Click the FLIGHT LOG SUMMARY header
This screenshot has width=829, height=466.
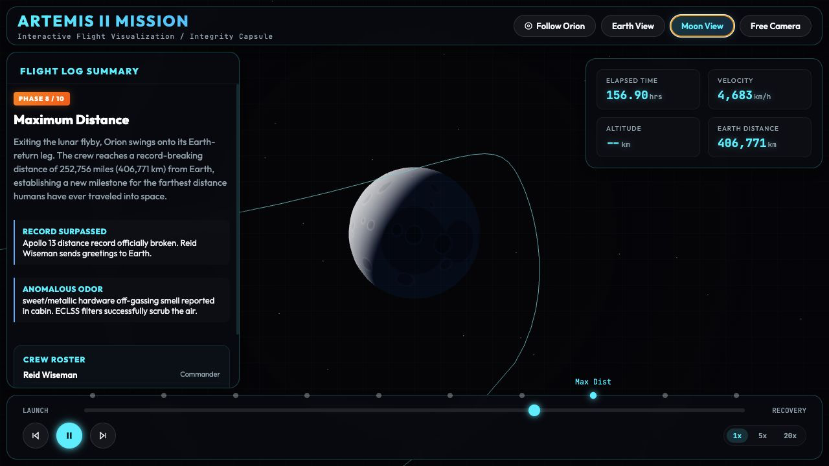pos(80,71)
